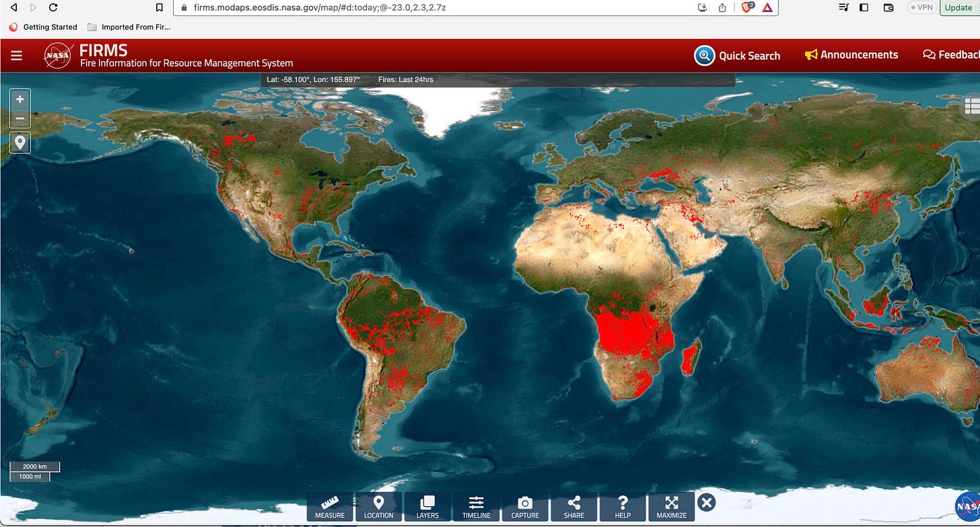Image resolution: width=980 pixels, height=527 pixels.
Task: Click the VPN button
Action: [921, 7]
